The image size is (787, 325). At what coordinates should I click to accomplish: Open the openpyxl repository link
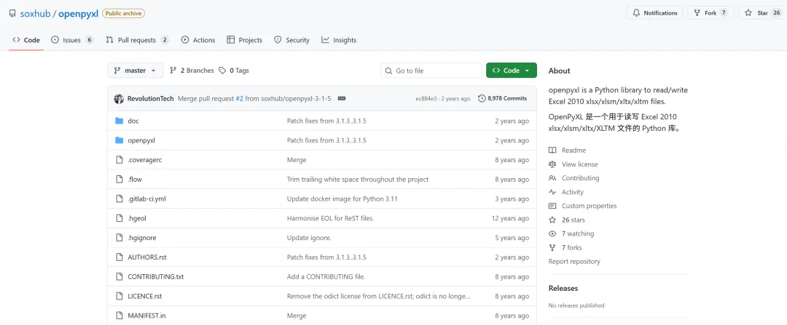78,14
